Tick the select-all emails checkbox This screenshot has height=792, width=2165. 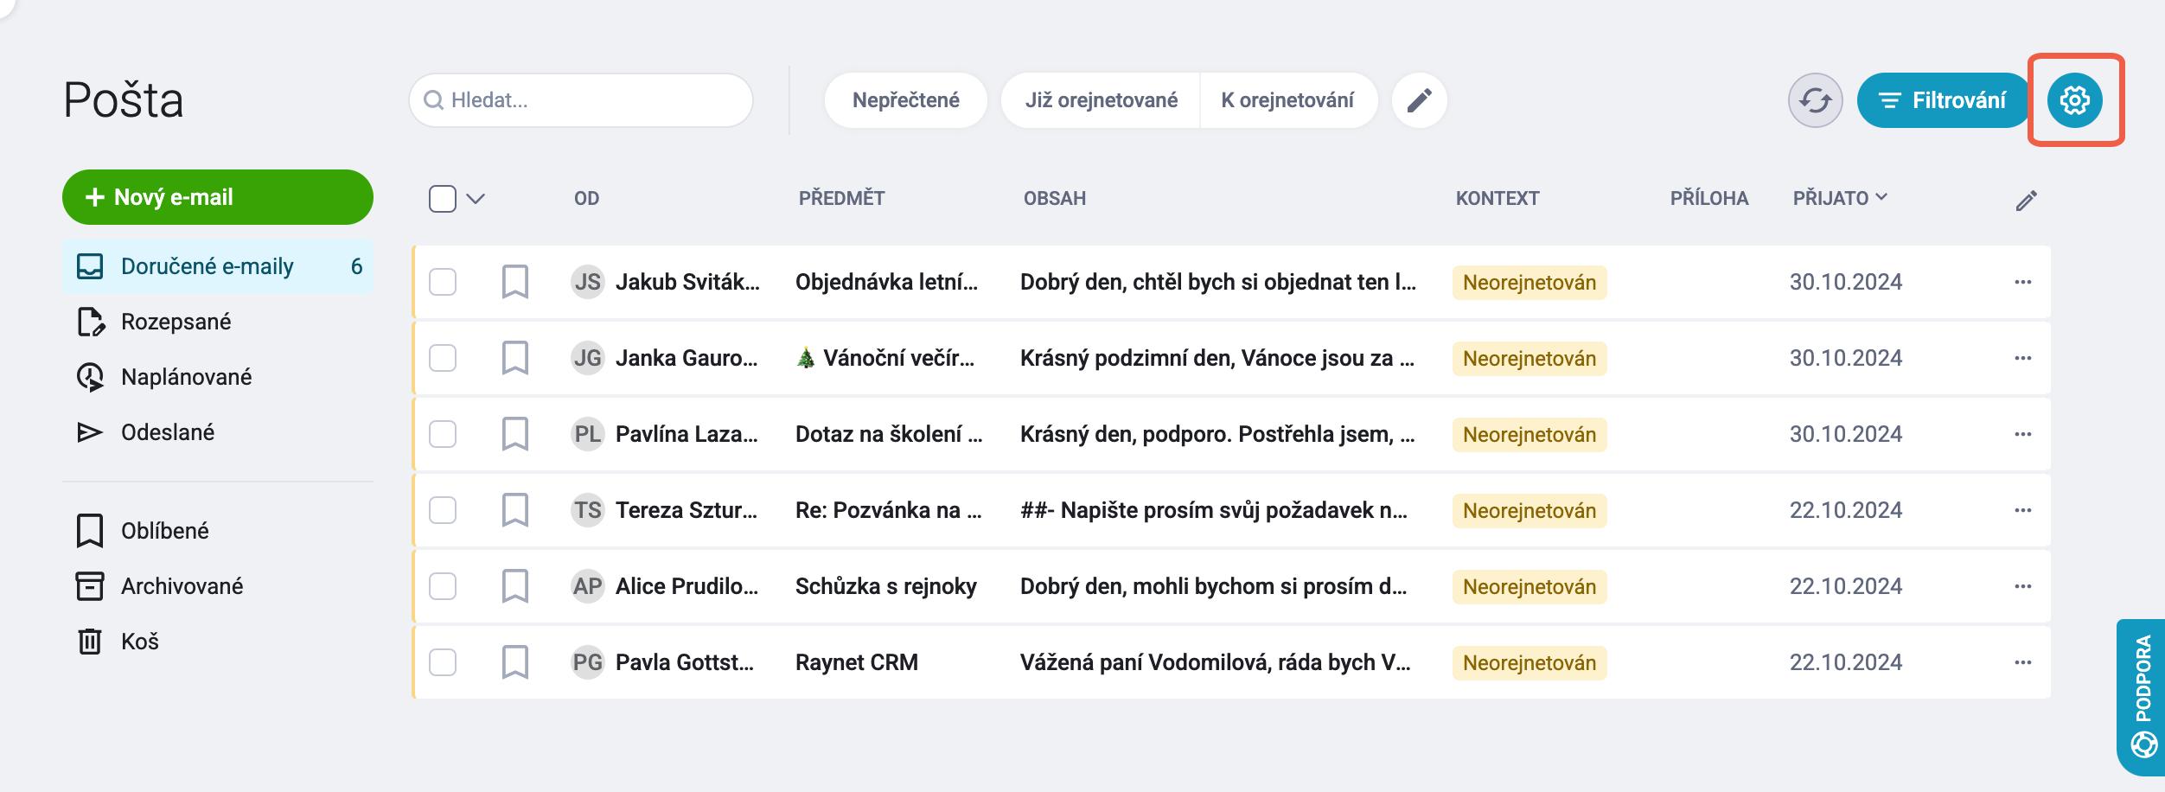[x=443, y=199]
